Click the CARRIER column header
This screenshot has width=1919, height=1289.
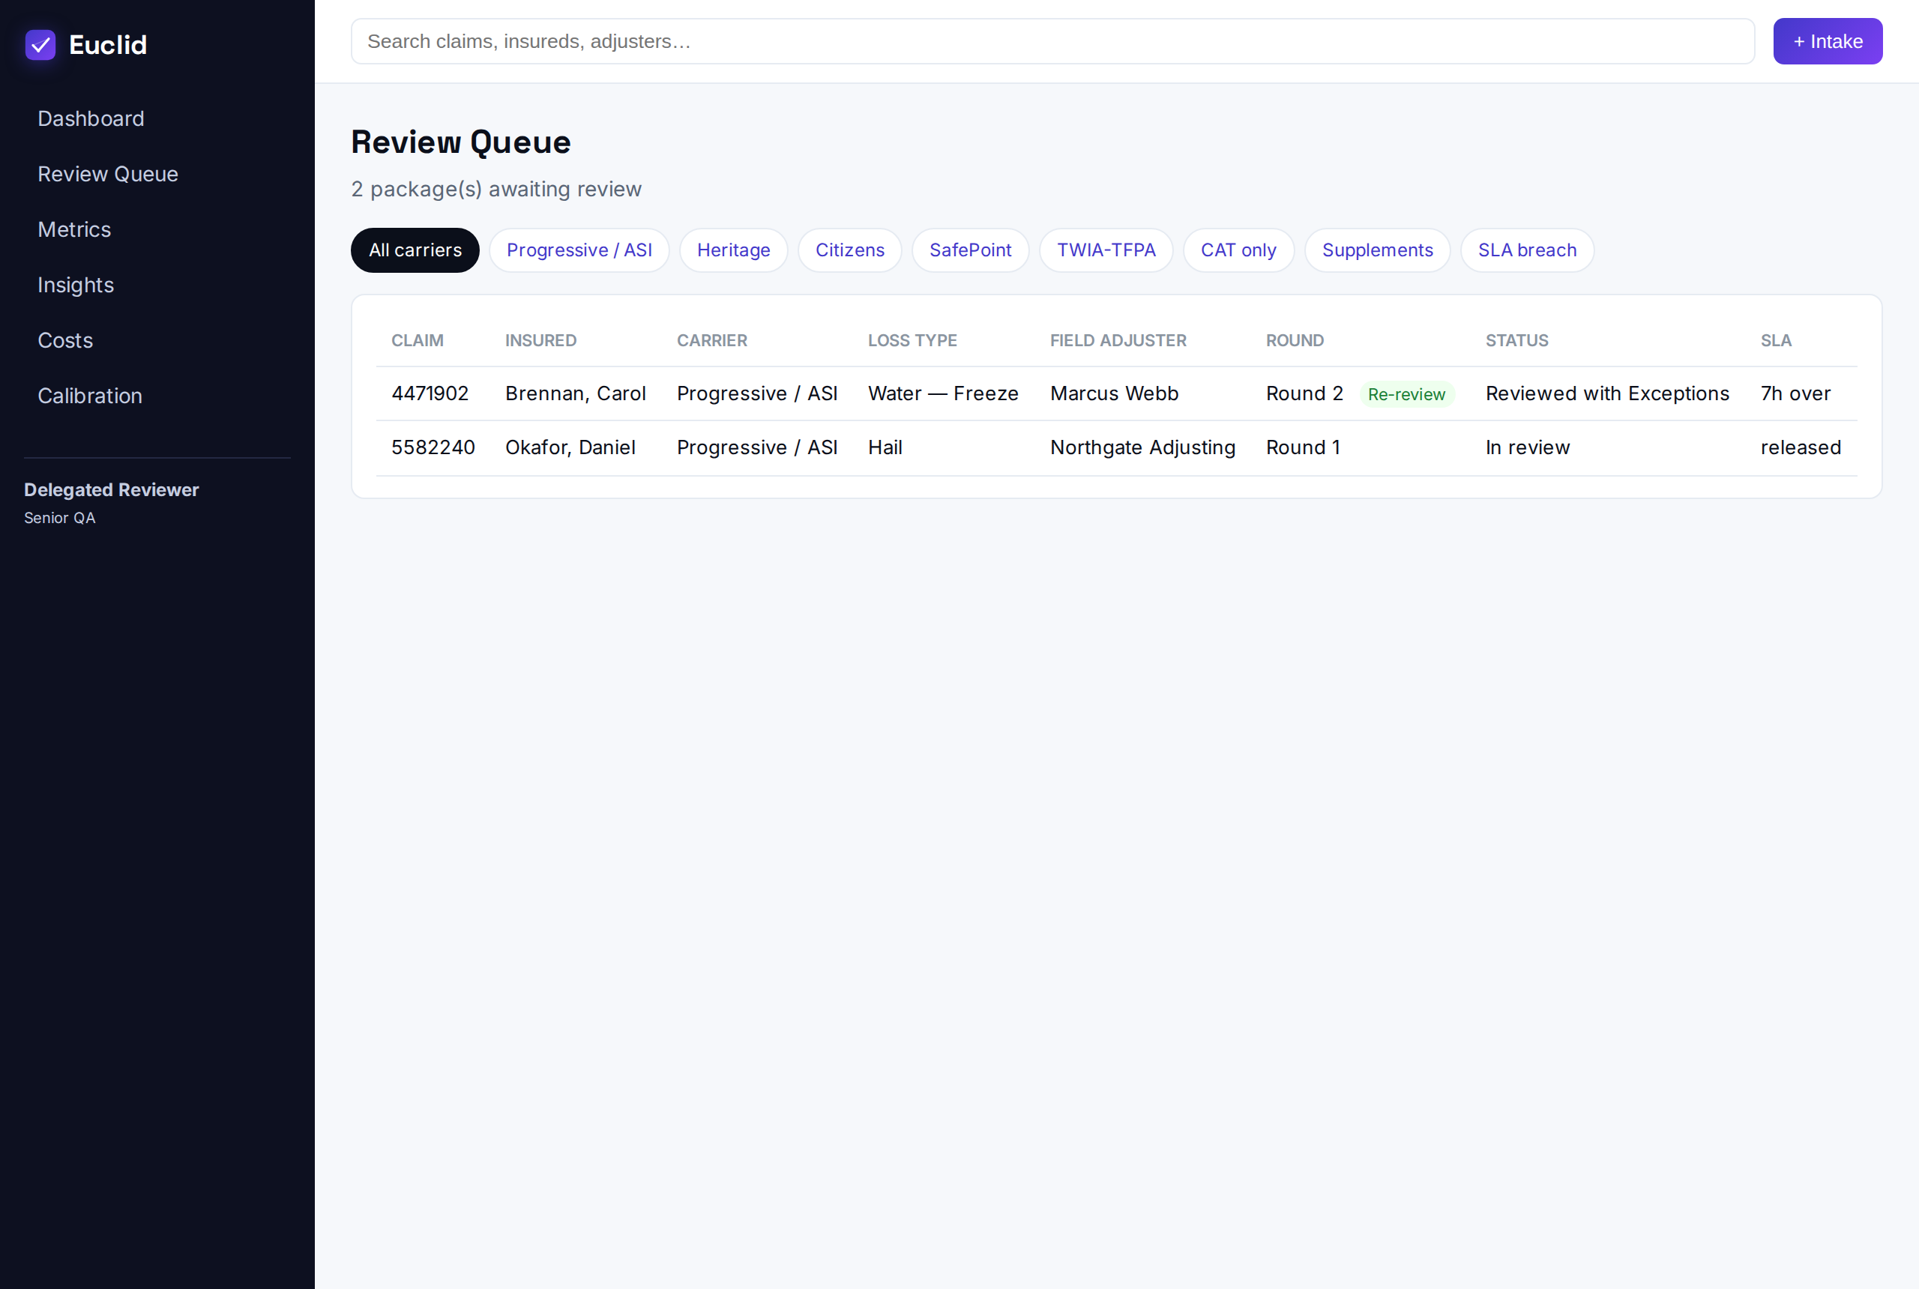(712, 340)
